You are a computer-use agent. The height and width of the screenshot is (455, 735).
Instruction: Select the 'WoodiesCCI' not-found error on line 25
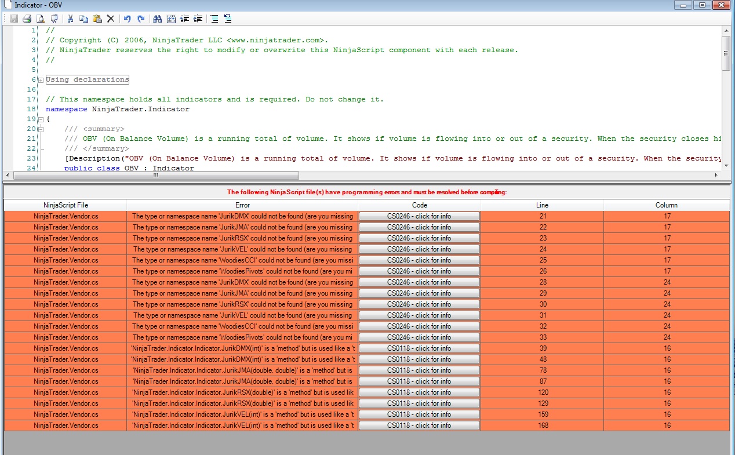coord(242,260)
